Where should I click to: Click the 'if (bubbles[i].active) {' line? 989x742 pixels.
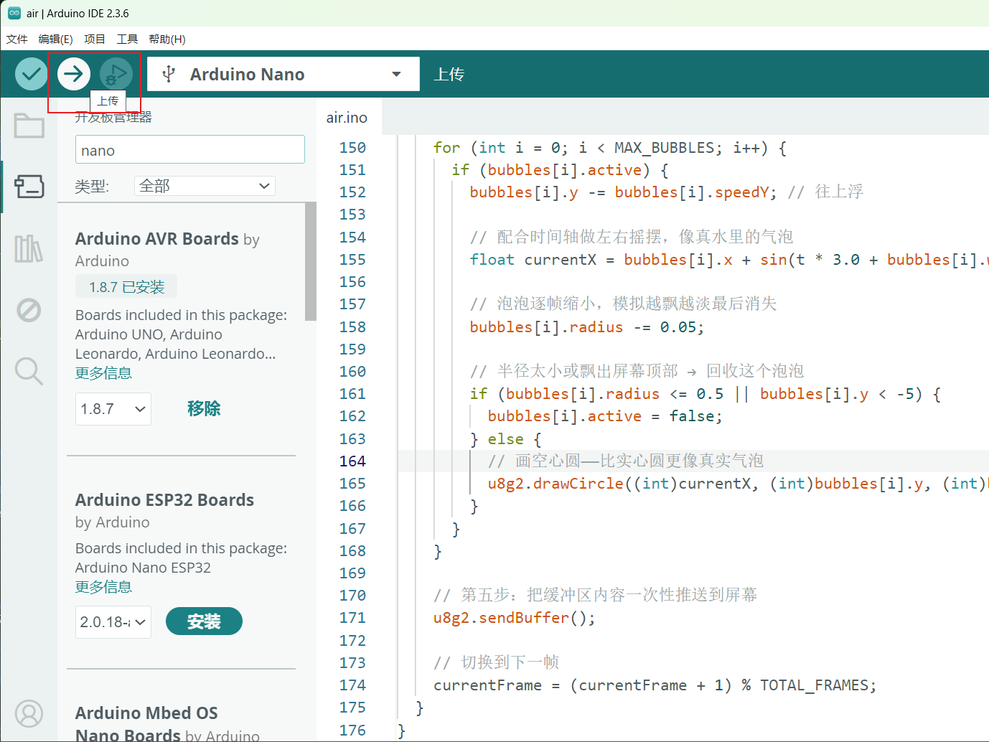[x=561, y=170]
